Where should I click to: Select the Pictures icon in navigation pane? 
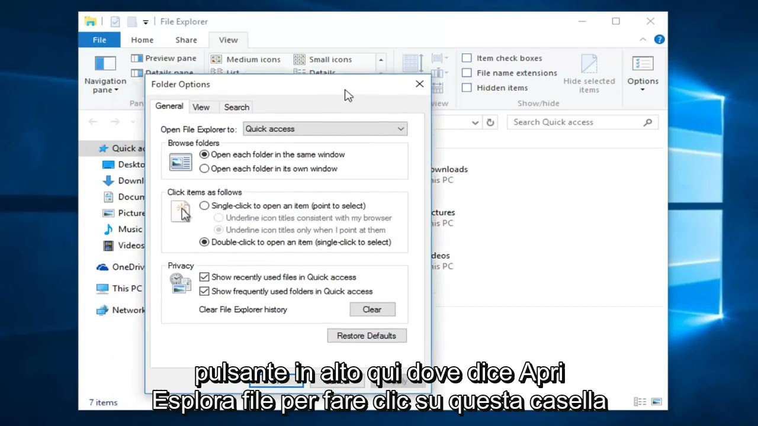pyautogui.click(x=108, y=213)
